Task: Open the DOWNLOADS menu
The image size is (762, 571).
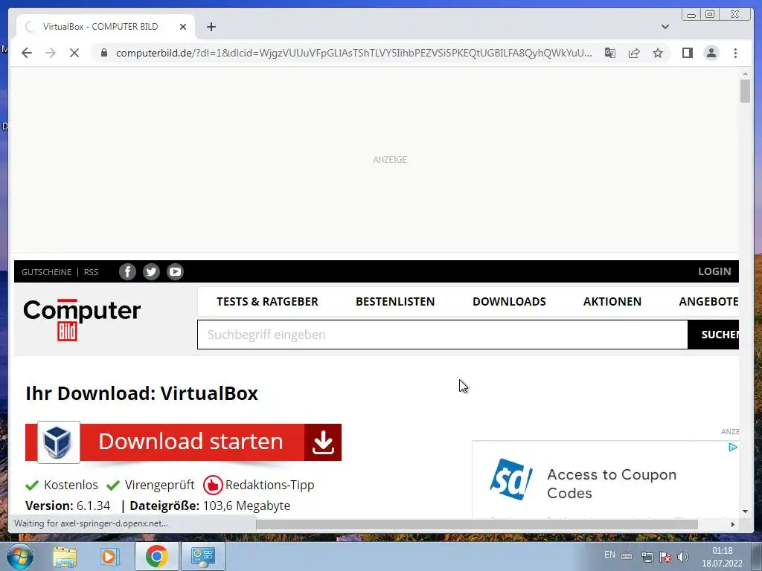Action: (x=509, y=302)
